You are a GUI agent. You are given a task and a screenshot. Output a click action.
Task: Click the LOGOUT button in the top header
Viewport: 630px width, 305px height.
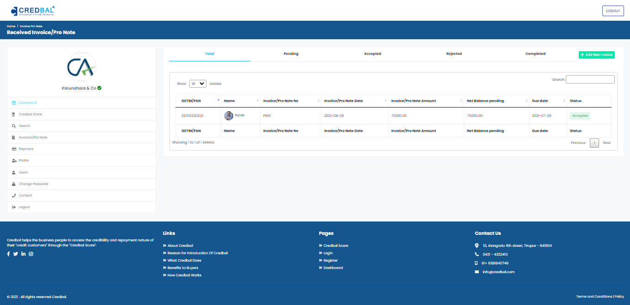613,11
